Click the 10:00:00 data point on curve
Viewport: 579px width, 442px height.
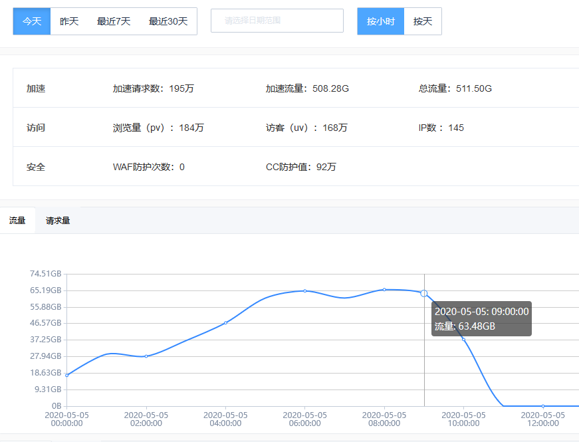click(x=463, y=340)
